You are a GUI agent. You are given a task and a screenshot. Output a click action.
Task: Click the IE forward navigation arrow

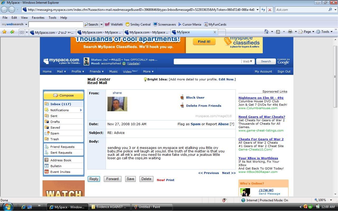(12, 9)
